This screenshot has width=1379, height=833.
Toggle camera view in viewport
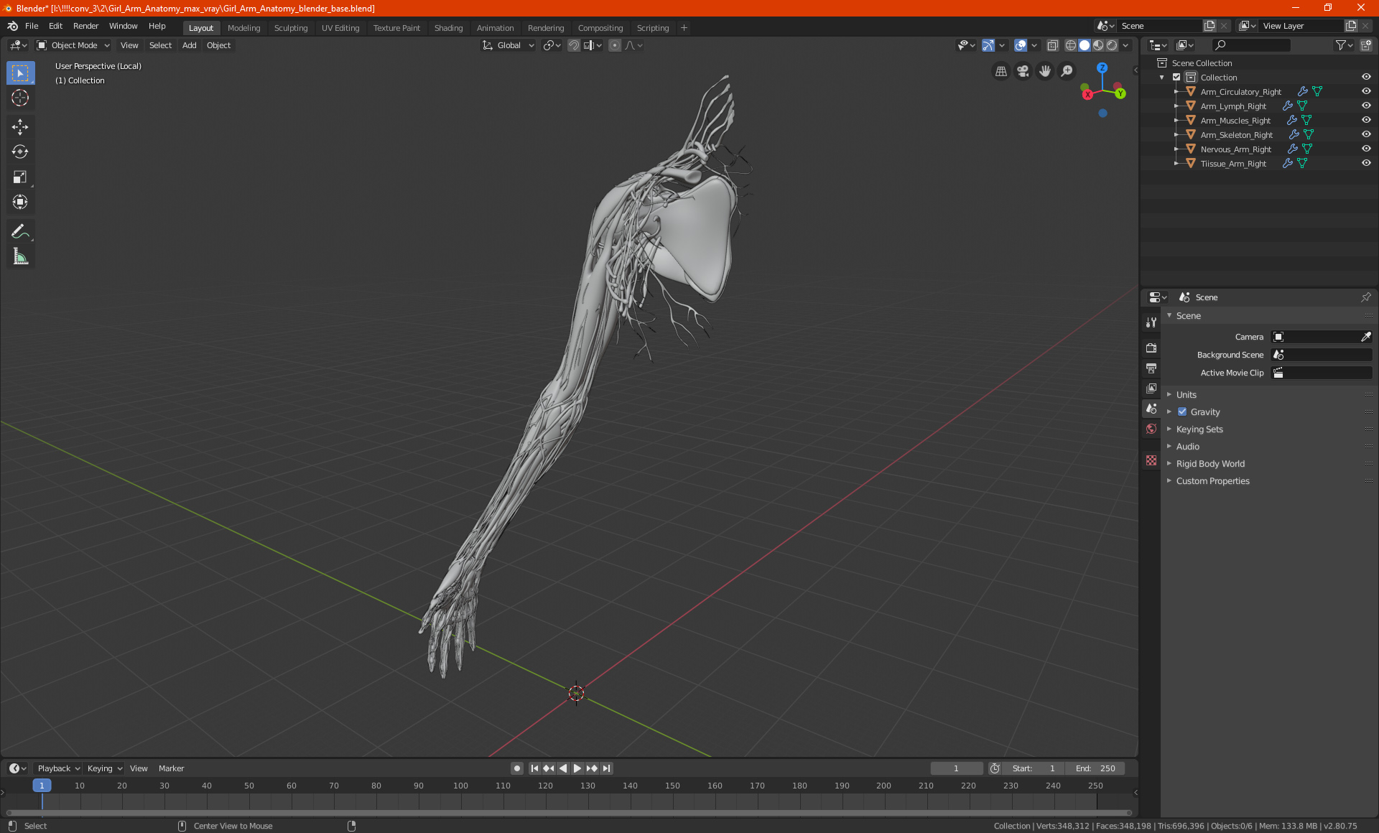point(1023,71)
